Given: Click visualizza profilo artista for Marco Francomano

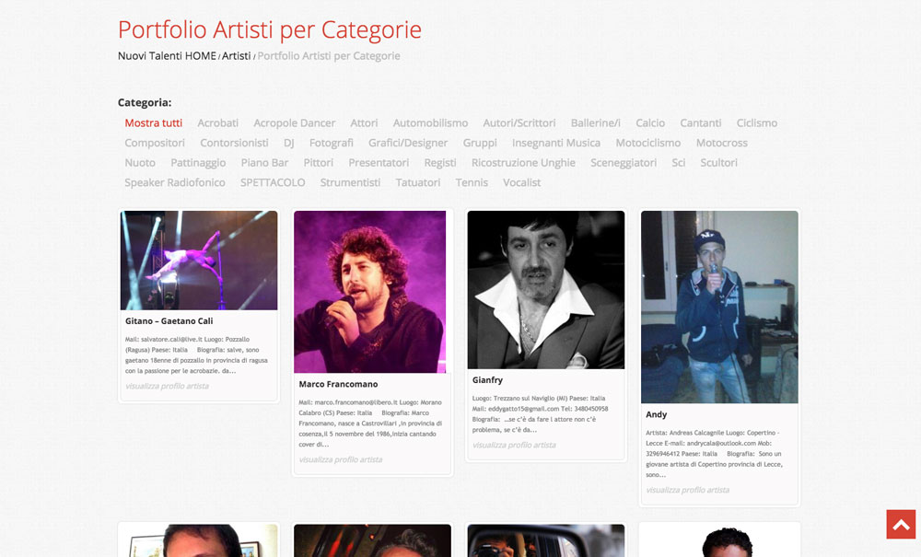Looking at the screenshot, I should tap(340, 459).
